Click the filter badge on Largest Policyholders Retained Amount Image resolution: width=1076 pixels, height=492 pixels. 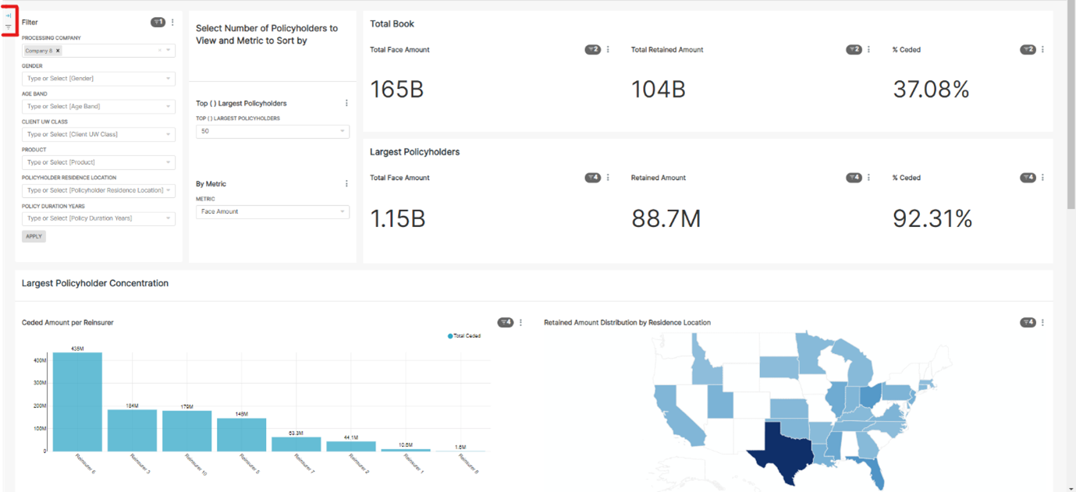854,178
